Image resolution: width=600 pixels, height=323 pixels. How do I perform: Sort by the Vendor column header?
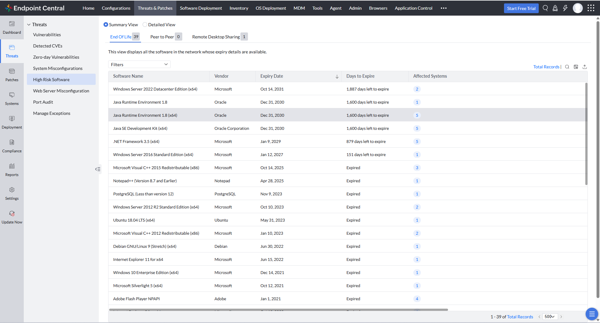click(x=233, y=76)
